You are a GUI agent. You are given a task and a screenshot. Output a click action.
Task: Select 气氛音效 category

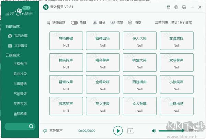tap(20, 94)
